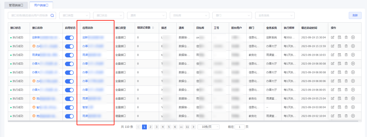Image resolution: width=367 pixels, height=137 pixels.
Task: Click the search magnifier icon in filter box
Action: 53,15
